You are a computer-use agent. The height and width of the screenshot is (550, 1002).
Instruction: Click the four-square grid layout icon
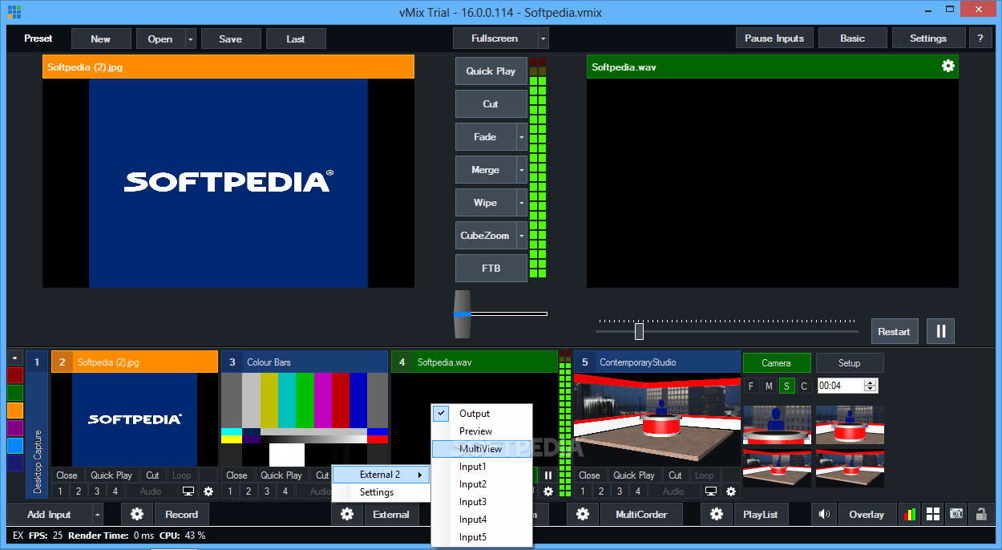933,515
